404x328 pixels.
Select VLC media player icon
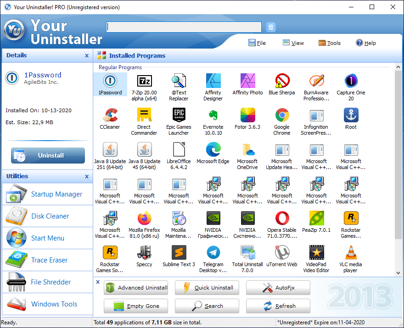pyautogui.click(x=351, y=252)
